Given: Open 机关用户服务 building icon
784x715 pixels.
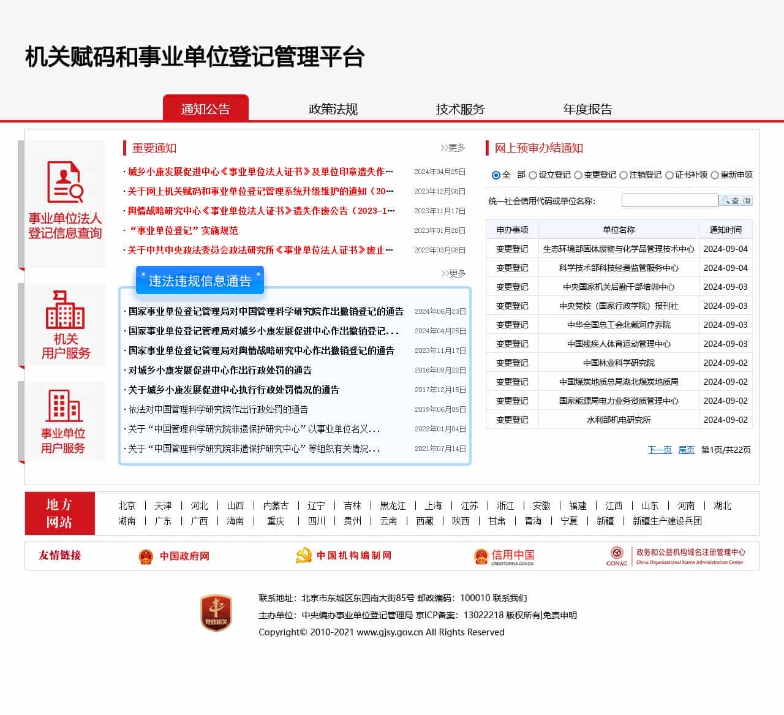Looking at the screenshot, I should point(65,309).
